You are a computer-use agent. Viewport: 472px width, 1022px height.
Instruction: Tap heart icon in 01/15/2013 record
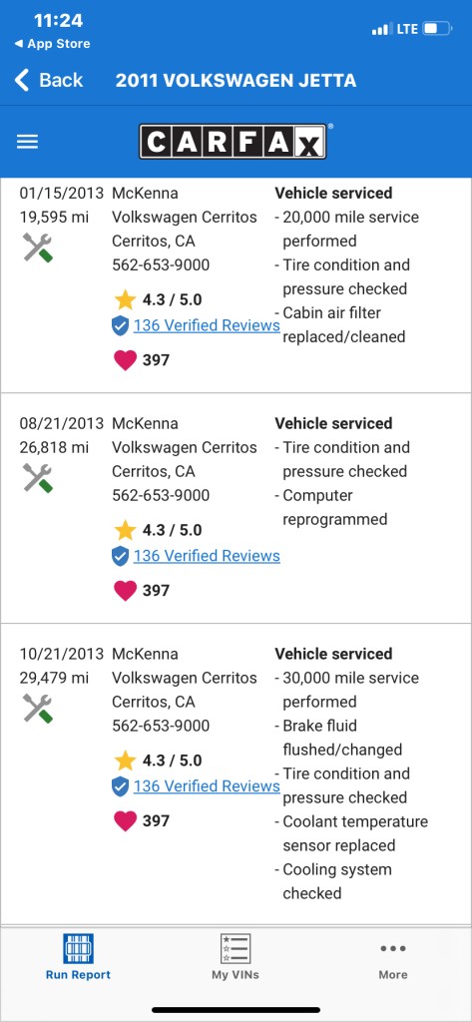125,360
